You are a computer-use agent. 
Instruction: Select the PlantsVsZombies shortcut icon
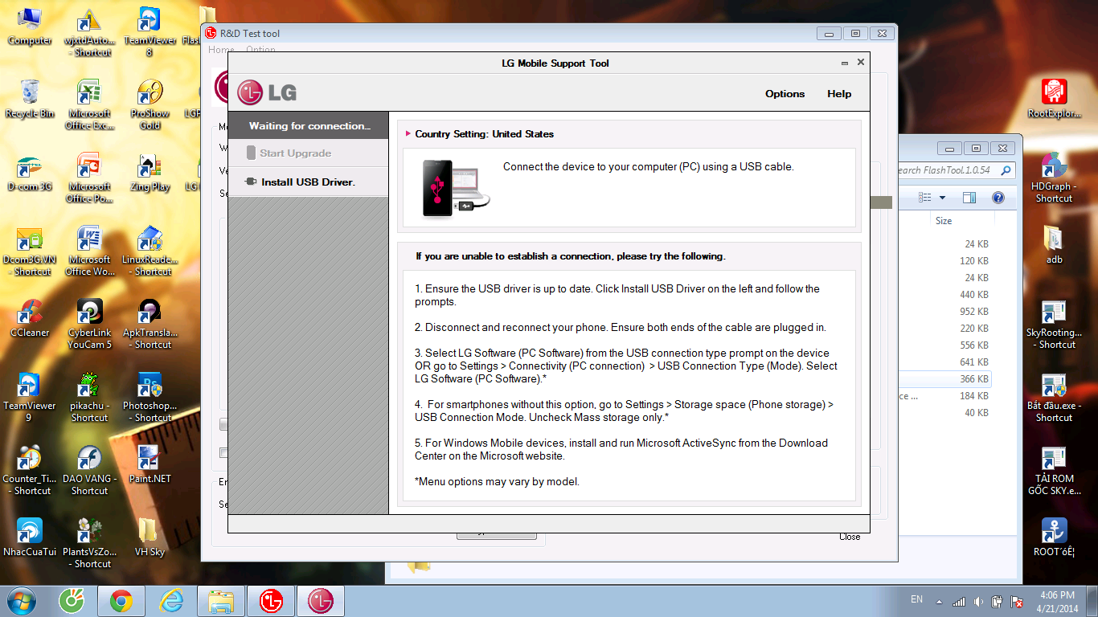tap(89, 543)
